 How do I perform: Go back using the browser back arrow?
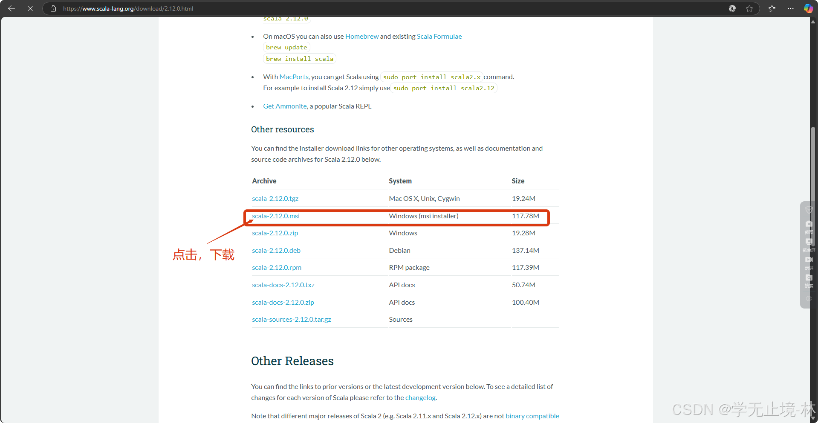click(12, 9)
